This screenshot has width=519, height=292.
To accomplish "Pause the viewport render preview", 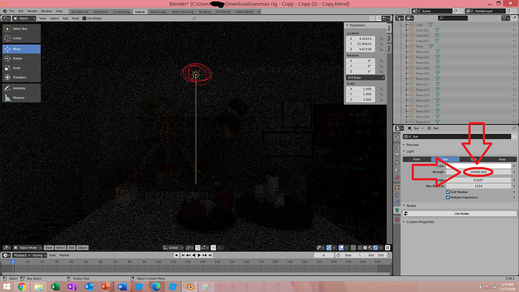I will [x=387, y=248].
